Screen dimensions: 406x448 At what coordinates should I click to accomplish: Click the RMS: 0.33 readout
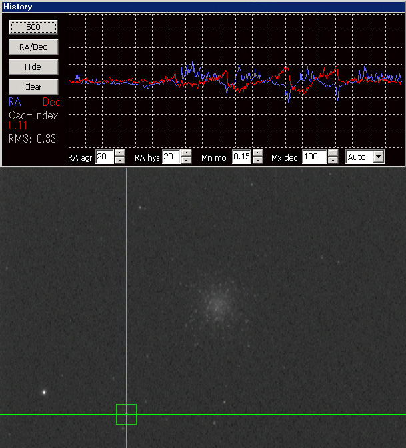click(32, 139)
